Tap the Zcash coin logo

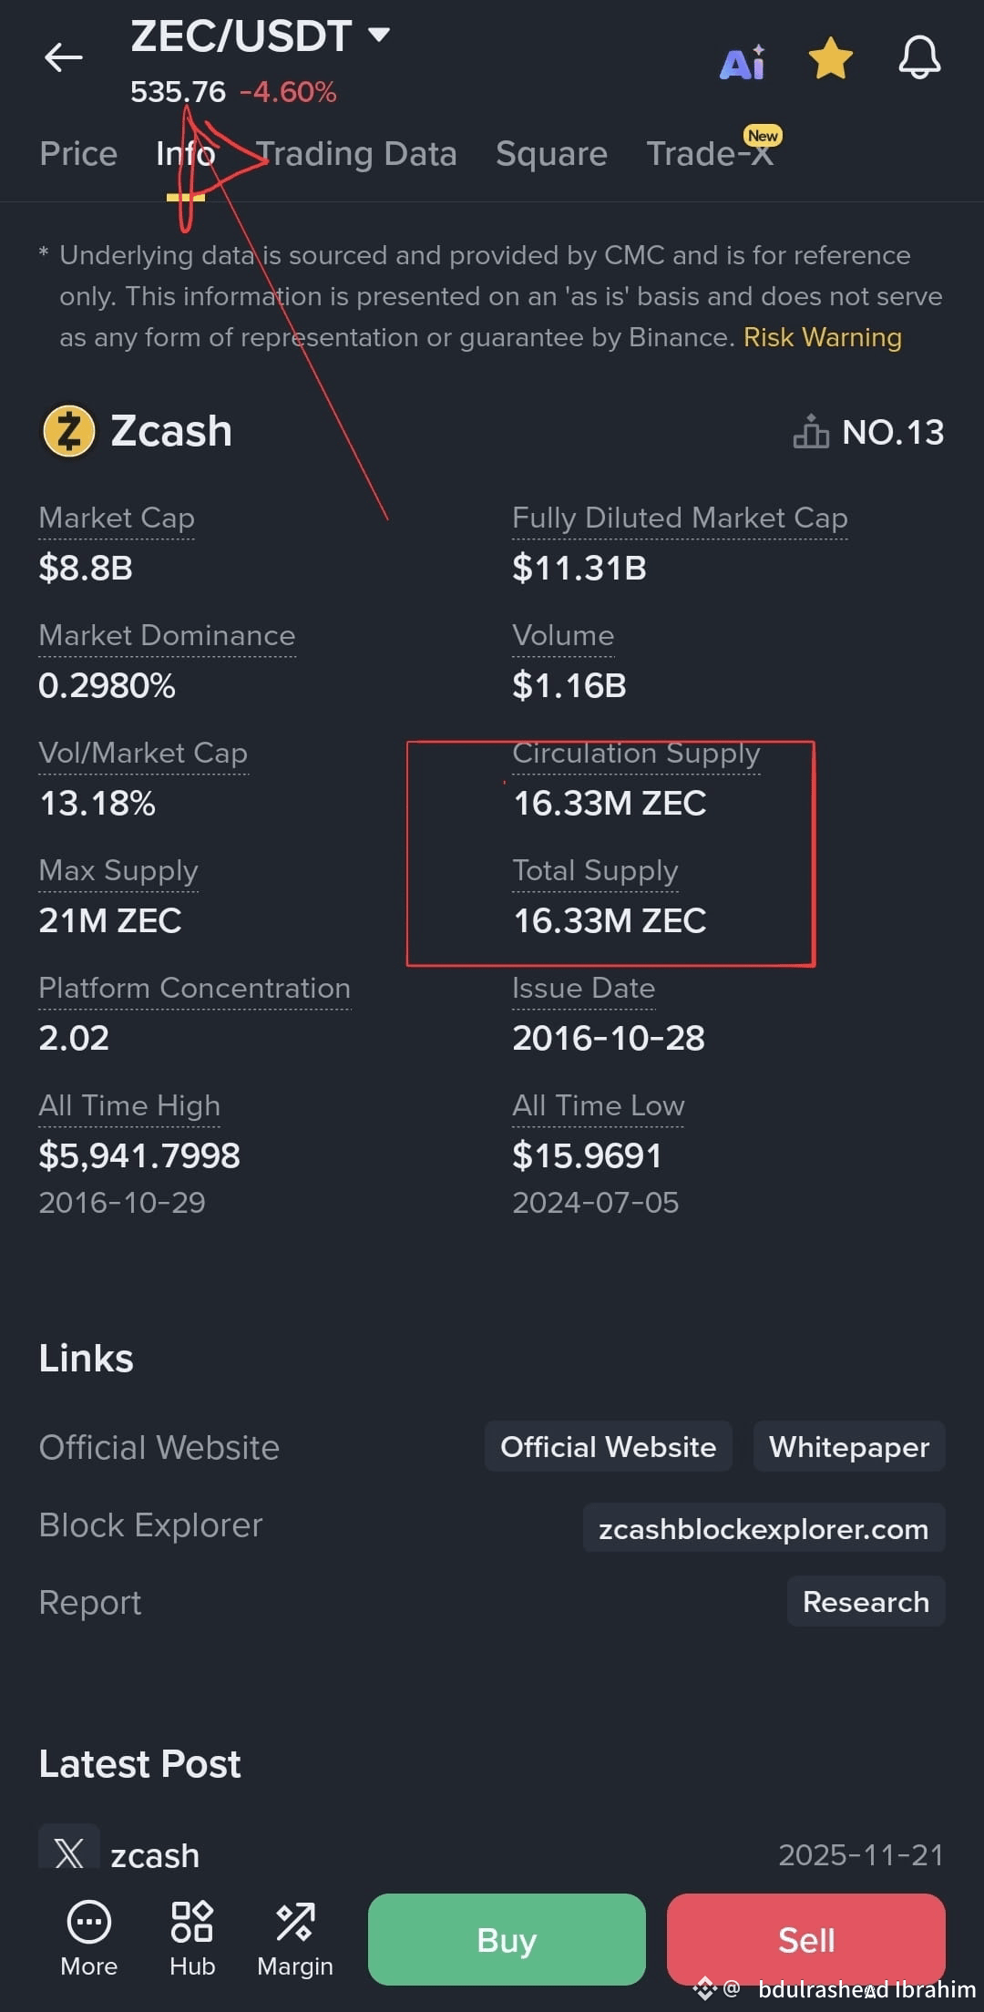69,431
